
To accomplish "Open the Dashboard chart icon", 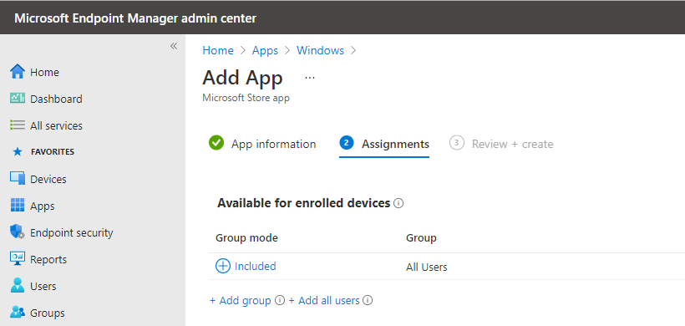I will point(18,99).
